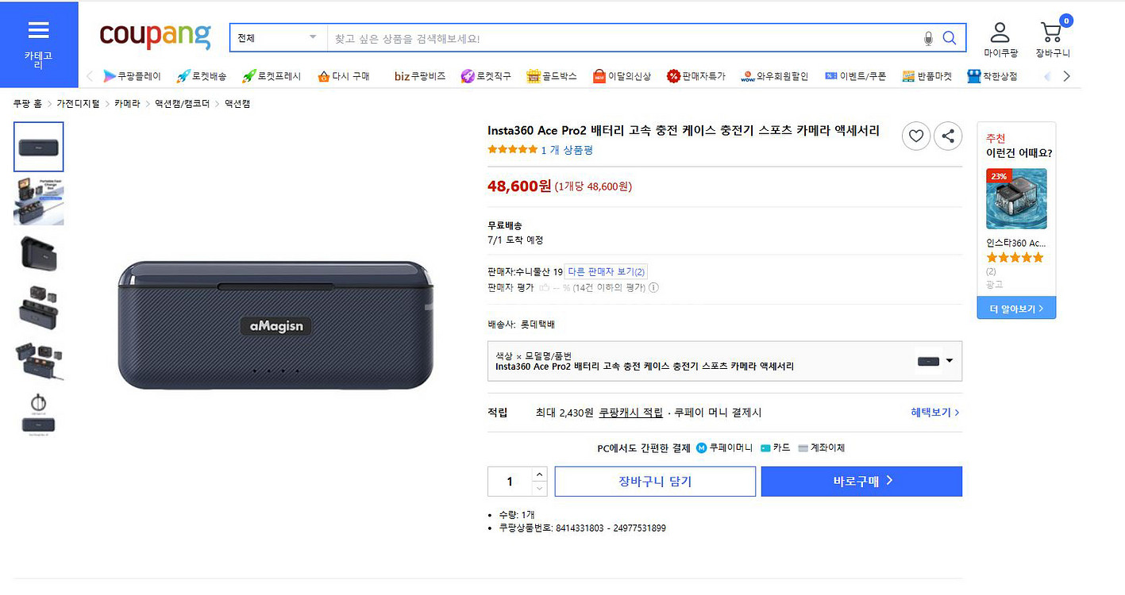This screenshot has height=595, width=1125.
Task: Show next shortcut items with right arrow
Action: (x=1066, y=76)
